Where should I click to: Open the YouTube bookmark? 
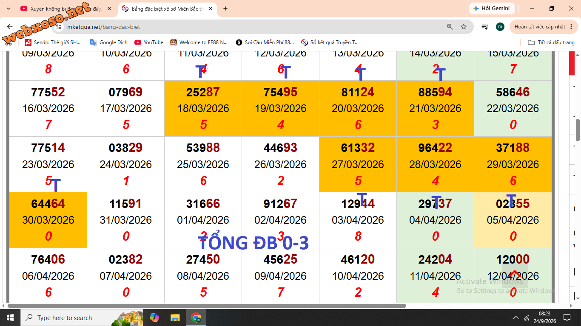click(149, 42)
